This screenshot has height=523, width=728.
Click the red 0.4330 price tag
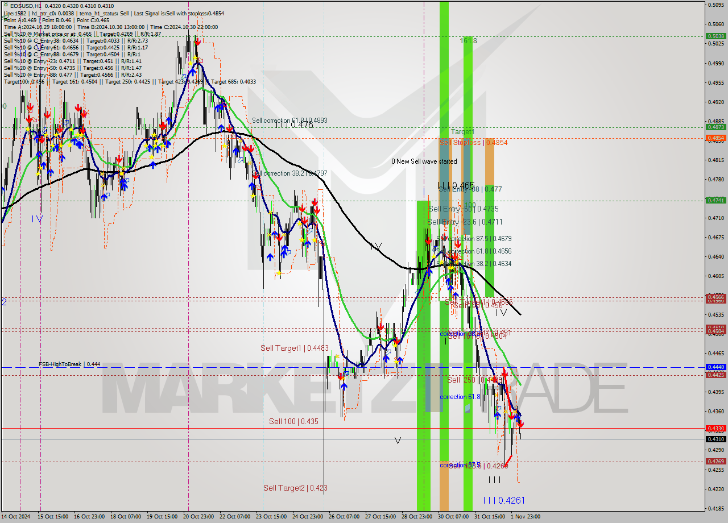[715, 428]
